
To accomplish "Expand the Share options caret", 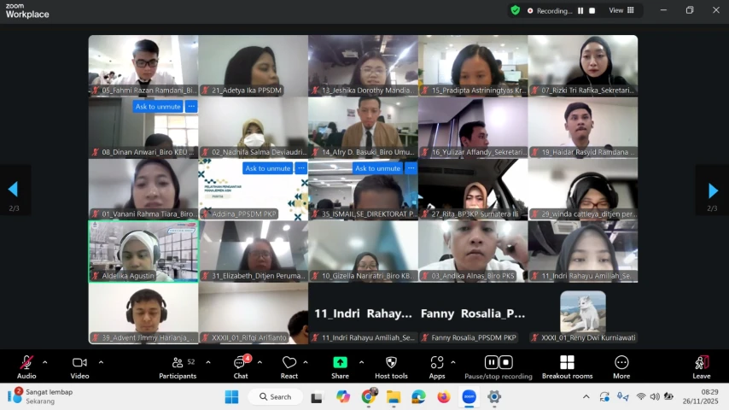I will [x=361, y=362].
